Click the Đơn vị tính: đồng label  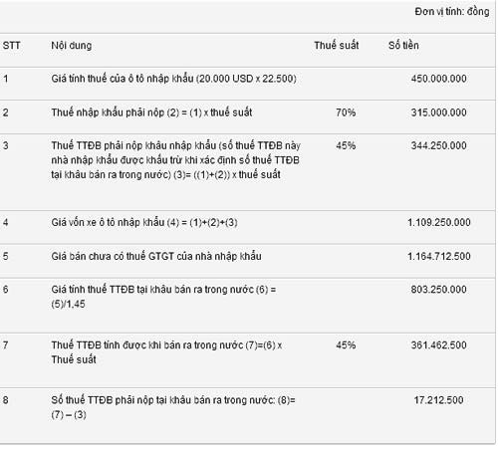452,12
